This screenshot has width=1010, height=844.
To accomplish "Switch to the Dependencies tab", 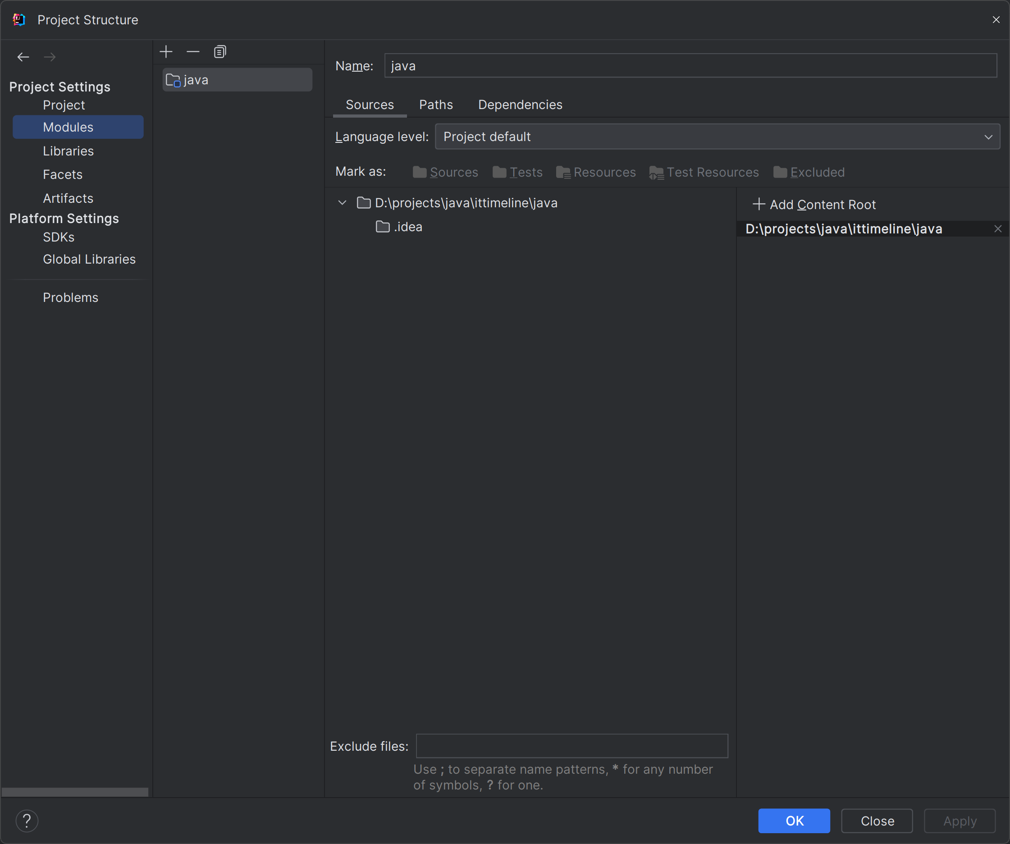I will (520, 105).
